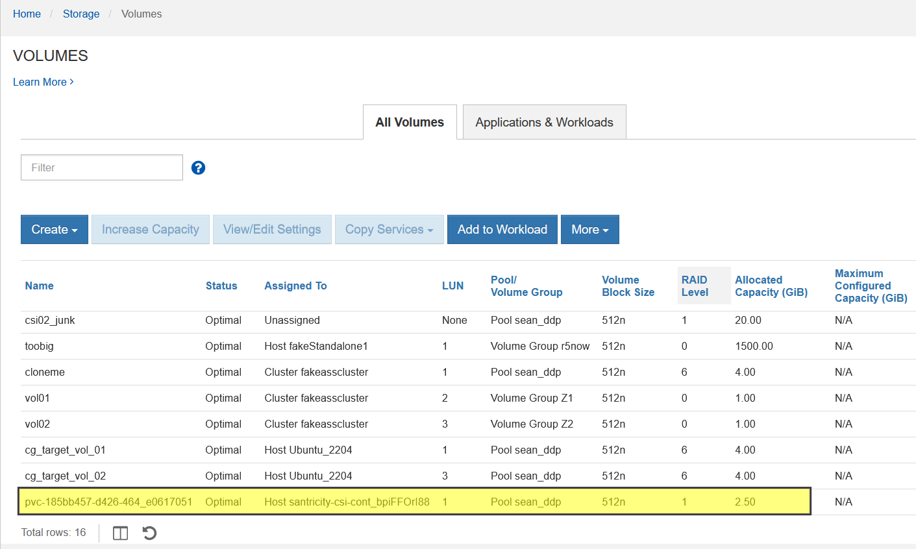This screenshot has height=549, width=916.
Task: Open the Applications & Workloads tab
Action: [x=544, y=122]
